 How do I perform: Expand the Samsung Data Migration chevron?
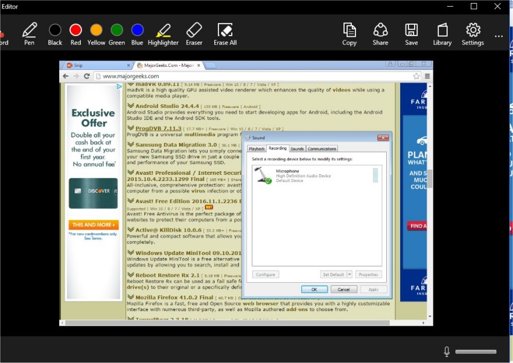[x=130, y=144]
